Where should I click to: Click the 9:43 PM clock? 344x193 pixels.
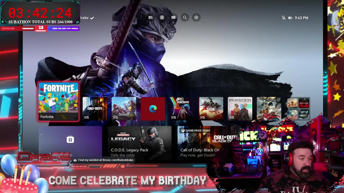point(302,18)
